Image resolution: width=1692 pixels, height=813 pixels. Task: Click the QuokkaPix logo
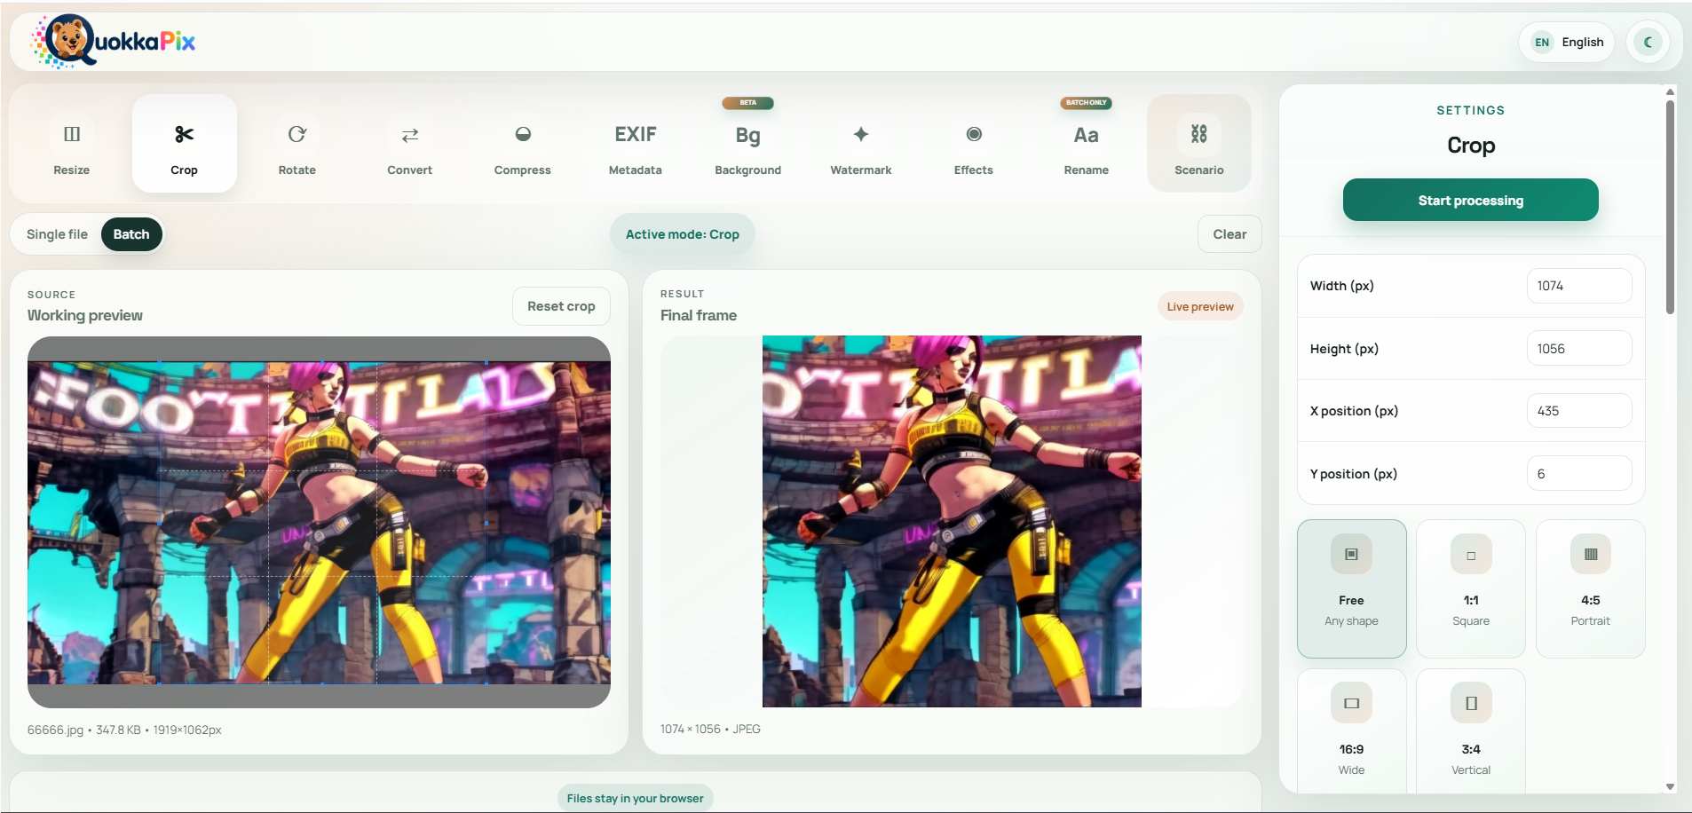pyautogui.click(x=114, y=42)
